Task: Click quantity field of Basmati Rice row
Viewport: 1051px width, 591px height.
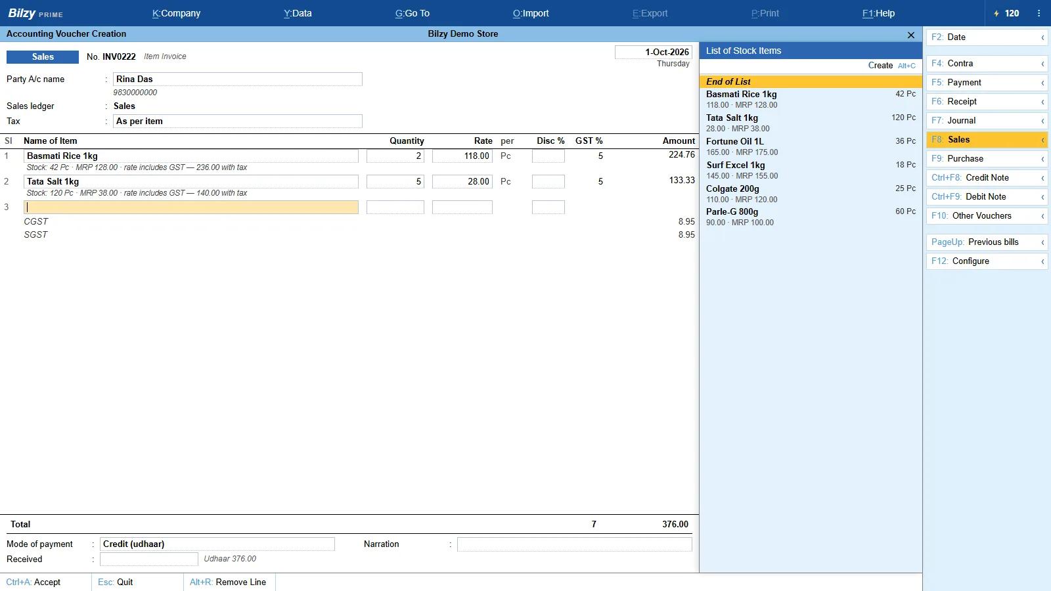Action: click(x=395, y=156)
